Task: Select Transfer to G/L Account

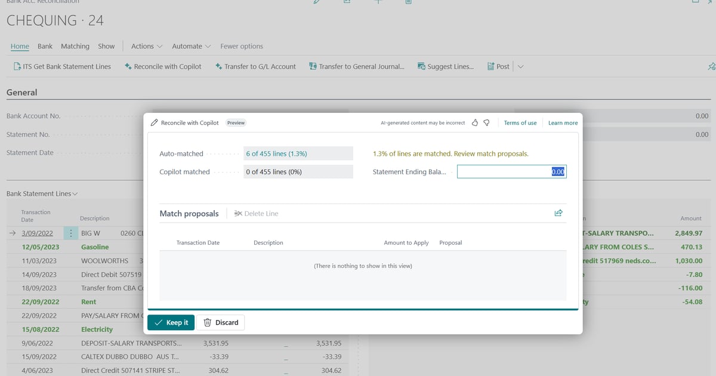Action: point(255,66)
